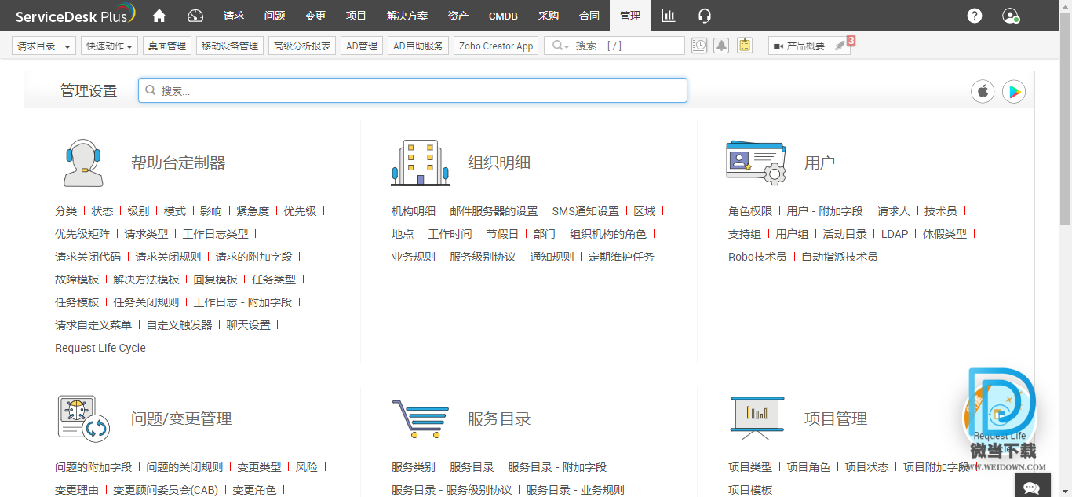The width and height of the screenshot is (1072, 497).
Task: Open the 服务类别 link
Action: tap(414, 467)
